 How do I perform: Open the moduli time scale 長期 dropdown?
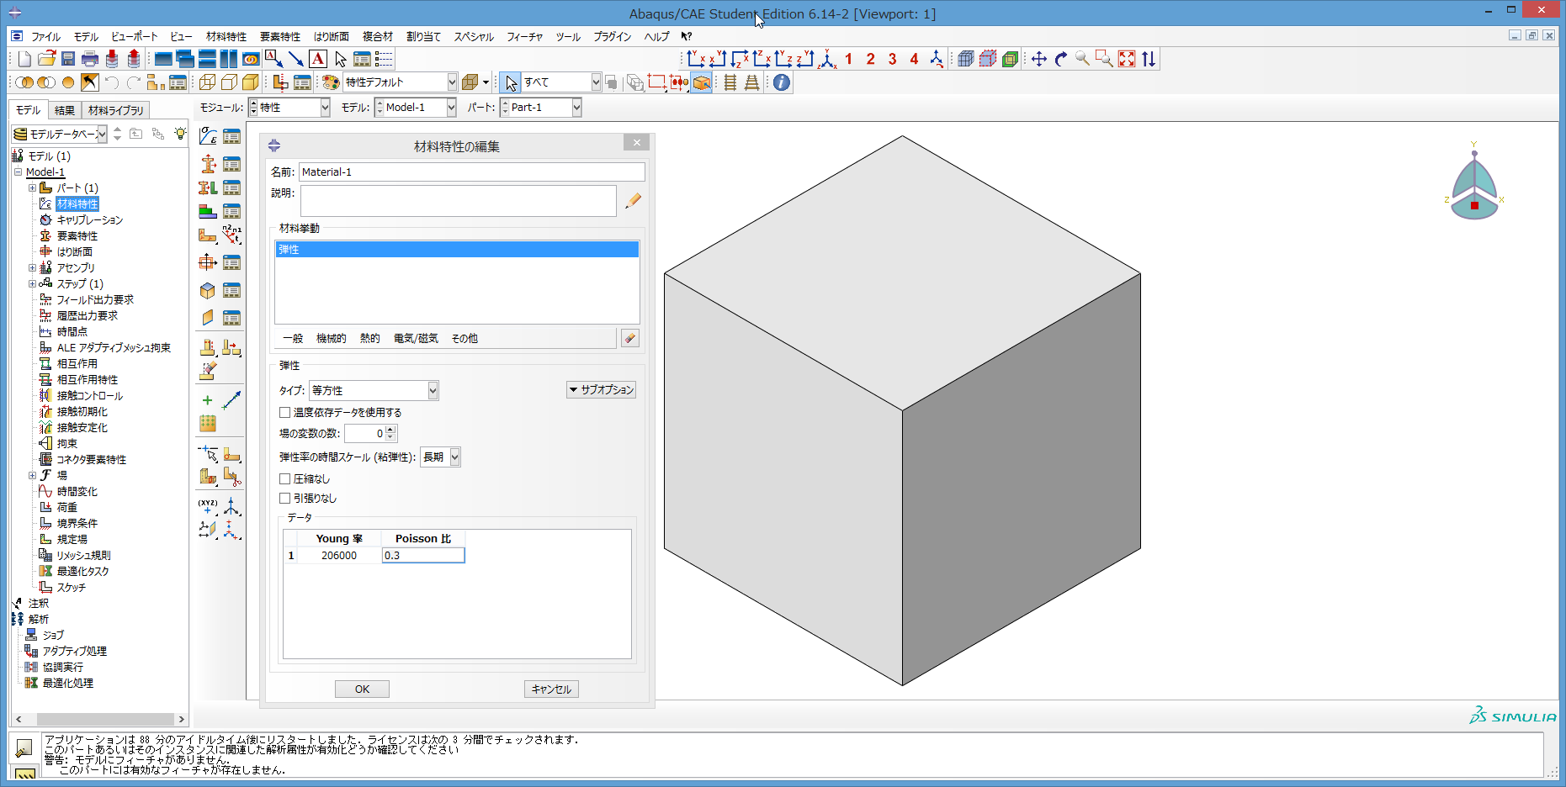[440, 457]
